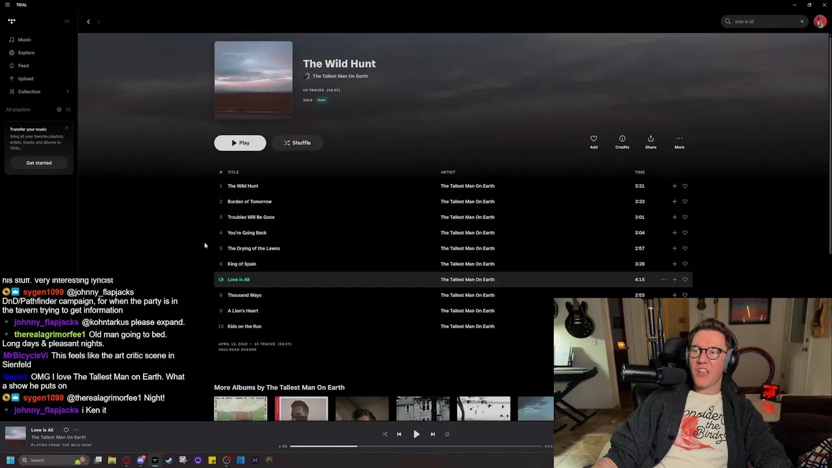Skip to next track in player
Screen dimensions: 832x468
pyautogui.click(x=433, y=434)
